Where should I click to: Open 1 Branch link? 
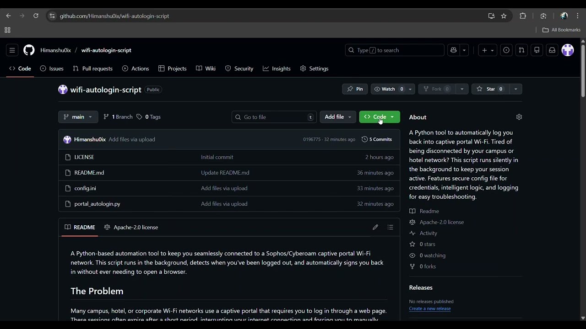pyautogui.click(x=118, y=117)
